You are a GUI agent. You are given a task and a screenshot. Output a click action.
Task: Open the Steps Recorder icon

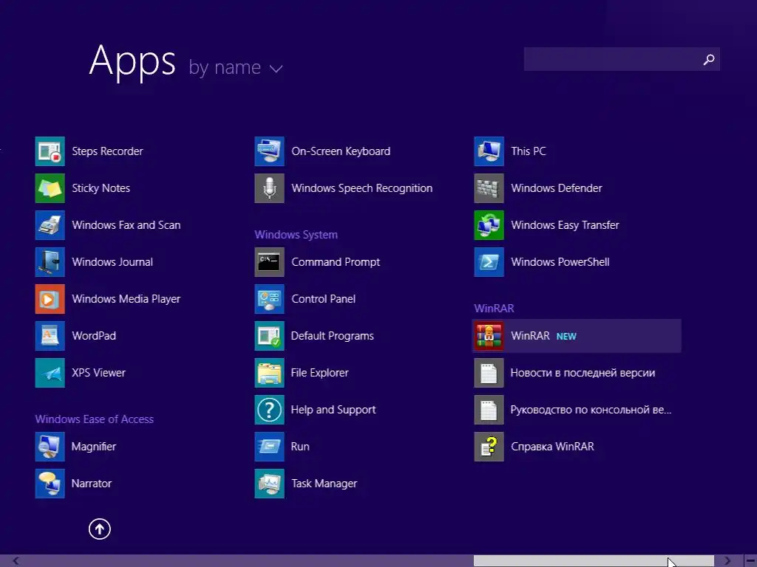(x=50, y=151)
